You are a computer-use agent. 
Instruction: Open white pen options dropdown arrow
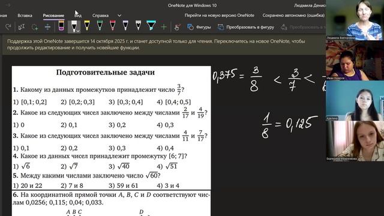tap(78, 31)
